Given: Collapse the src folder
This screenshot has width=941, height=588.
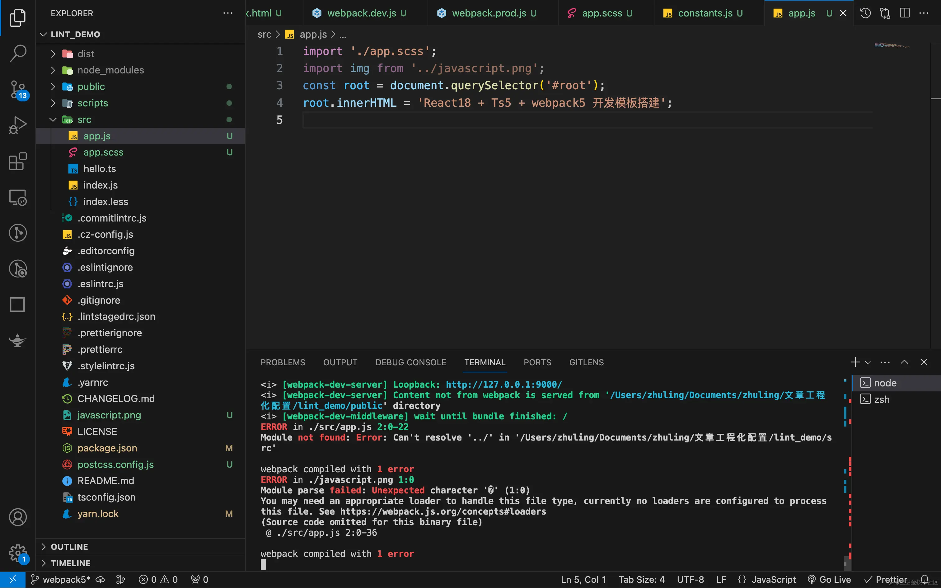Looking at the screenshot, I should pyautogui.click(x=53, y=119).
